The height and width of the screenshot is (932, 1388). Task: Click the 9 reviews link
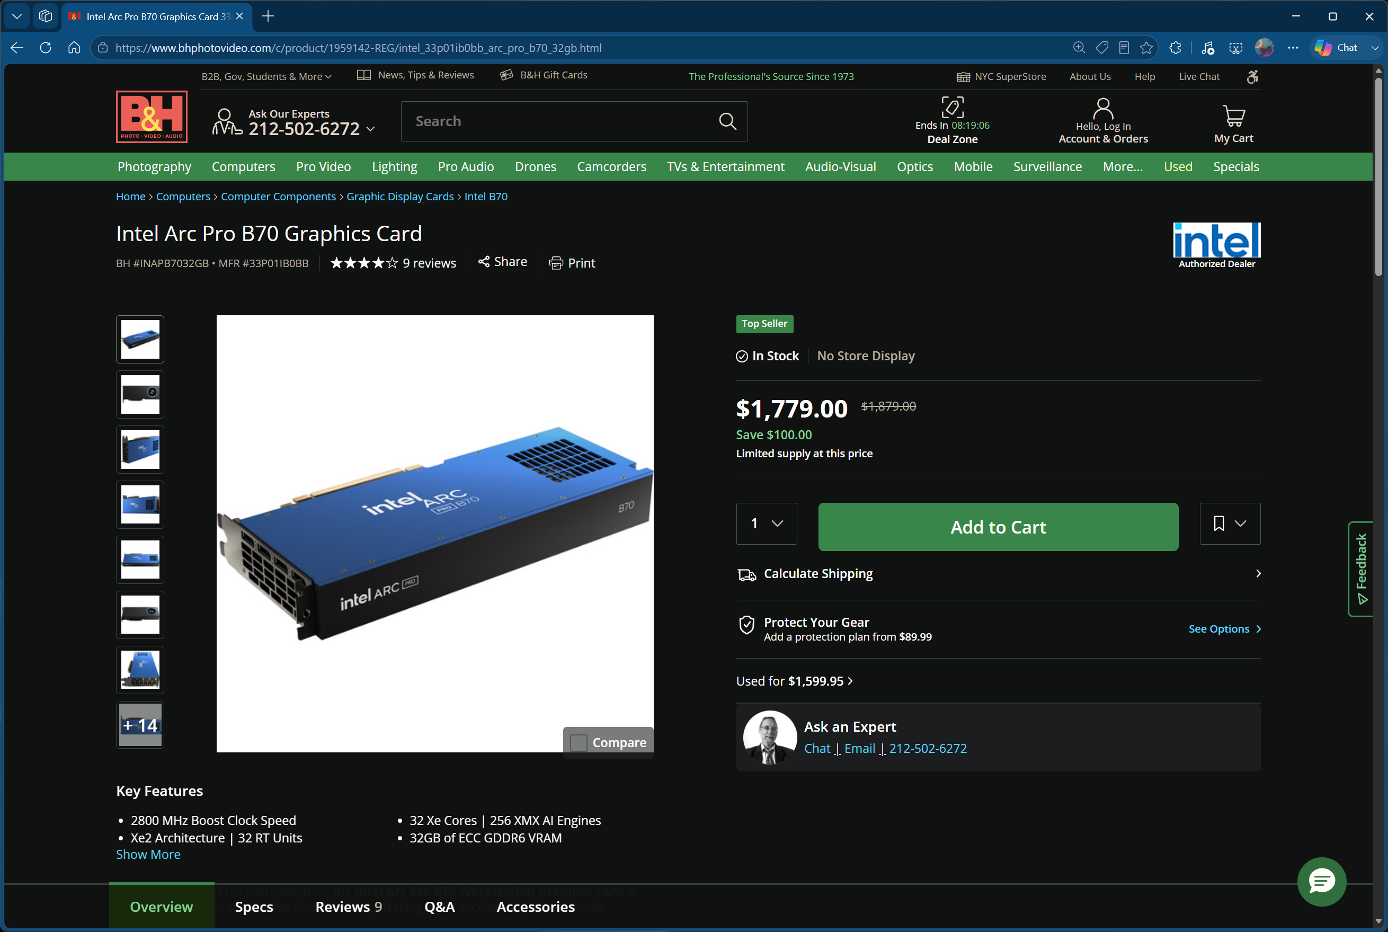tap(430, 263)
